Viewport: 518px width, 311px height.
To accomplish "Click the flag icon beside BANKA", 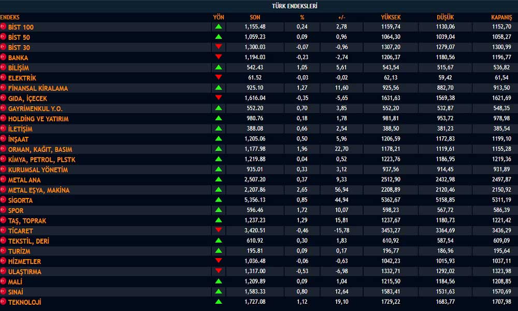I will point(3,57).
